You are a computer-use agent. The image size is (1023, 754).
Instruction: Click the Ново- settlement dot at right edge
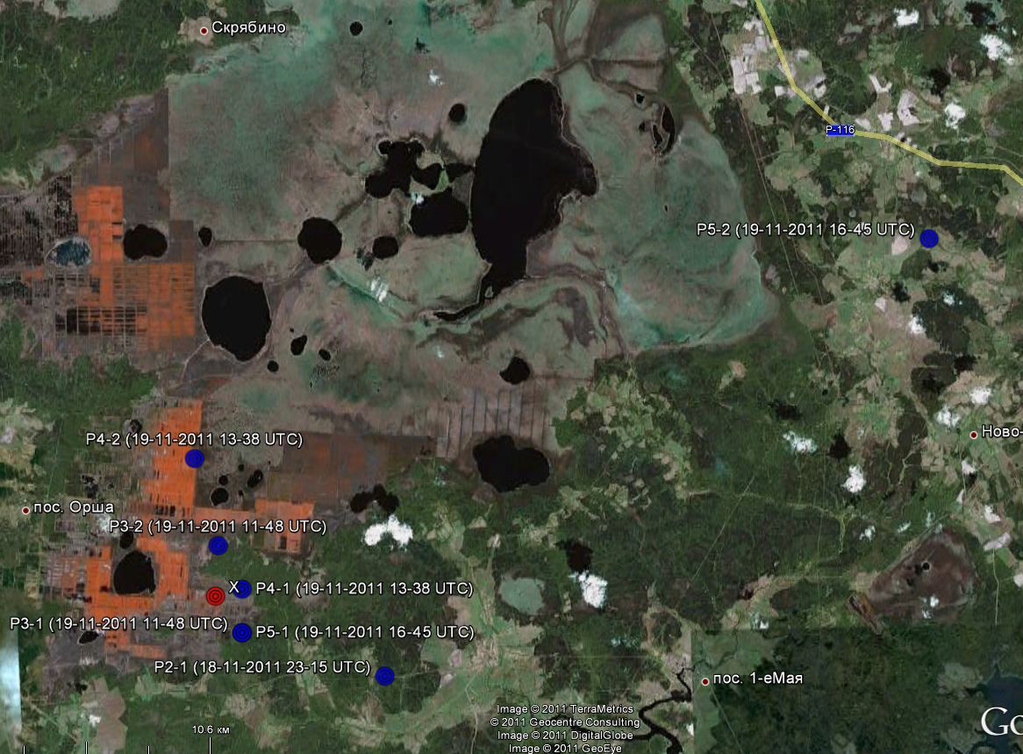pyautogui.click(x=973, y=434)
